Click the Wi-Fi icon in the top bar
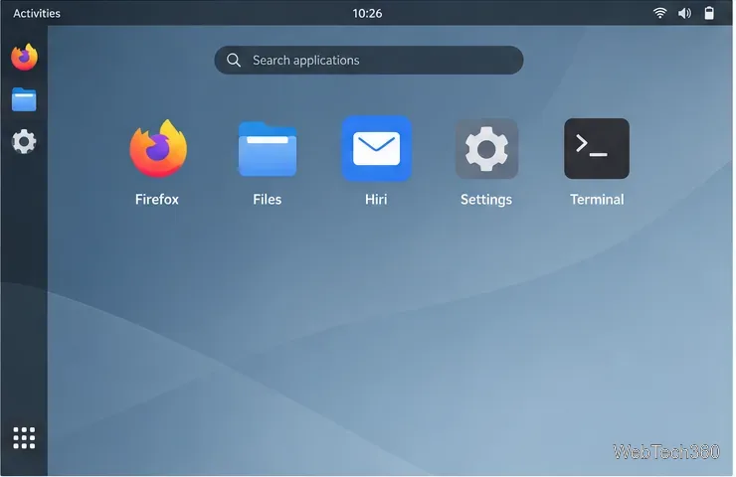This screenshot has height=477, width=736. 660,13
